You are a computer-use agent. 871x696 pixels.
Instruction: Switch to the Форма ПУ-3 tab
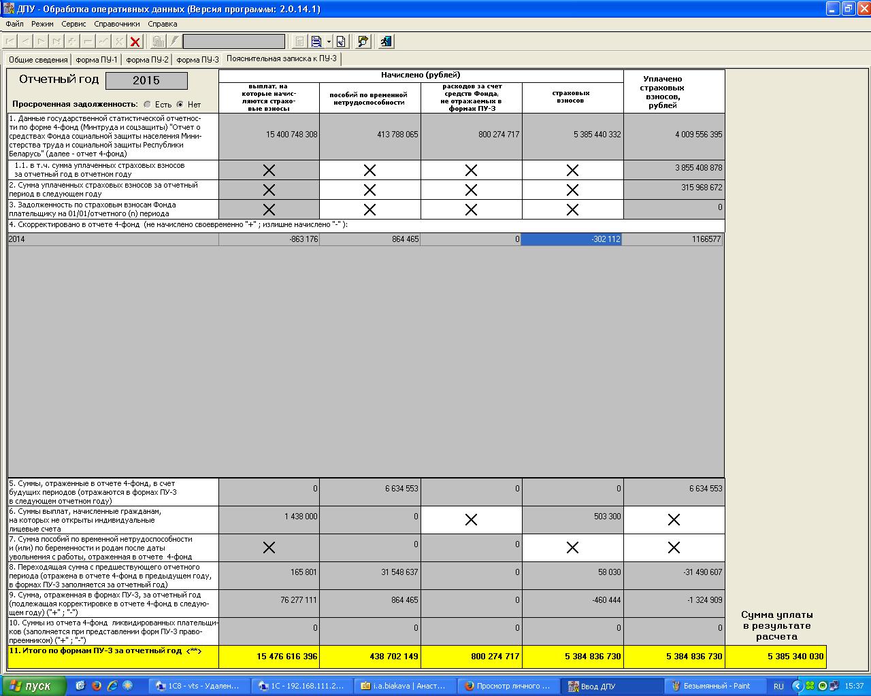pos(197,60)
